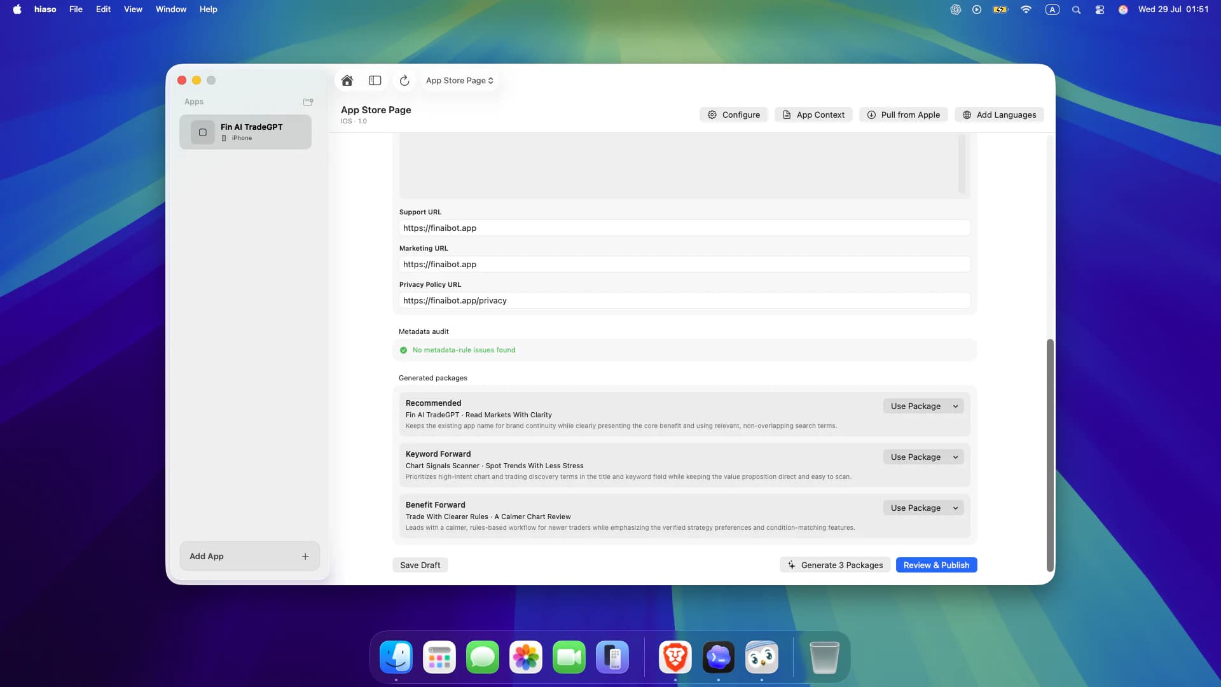The height and width of the screenshot is (687, 1221).
Task: Select Fin AI TradeGPT app in sidebar
Action: pyautogui.click(x=245, y=132)
